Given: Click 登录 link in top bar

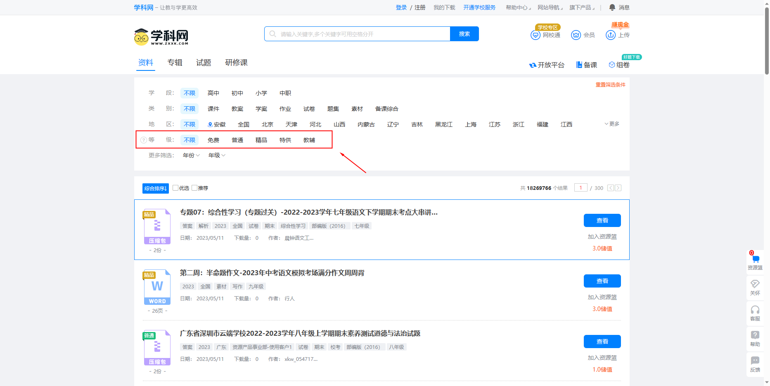Looking at the screenshot, I should [x=401, y=7].
